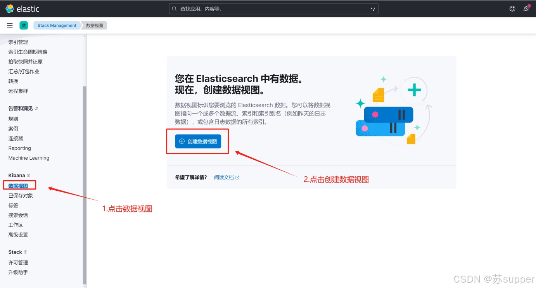Screen dimensions: 536x288
Task: Open 索引管理 in sidebar
Action: click(18, 42)
